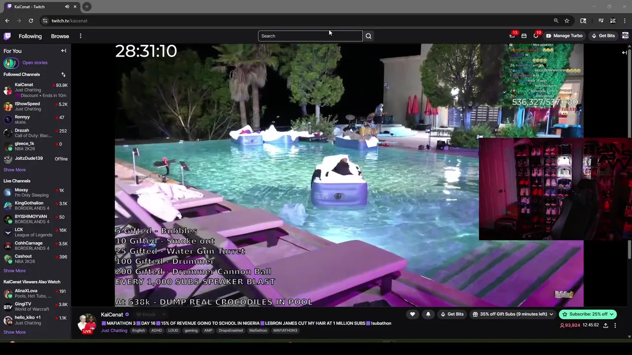Select the Mafiathon tag
632x355 pixels.
coord(258,330)
